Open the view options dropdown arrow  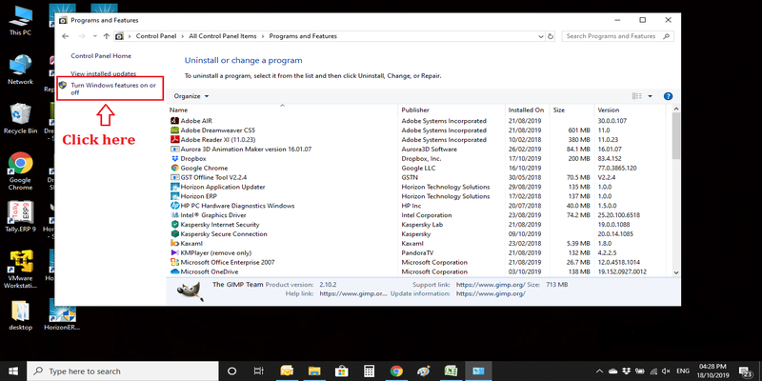651,96
